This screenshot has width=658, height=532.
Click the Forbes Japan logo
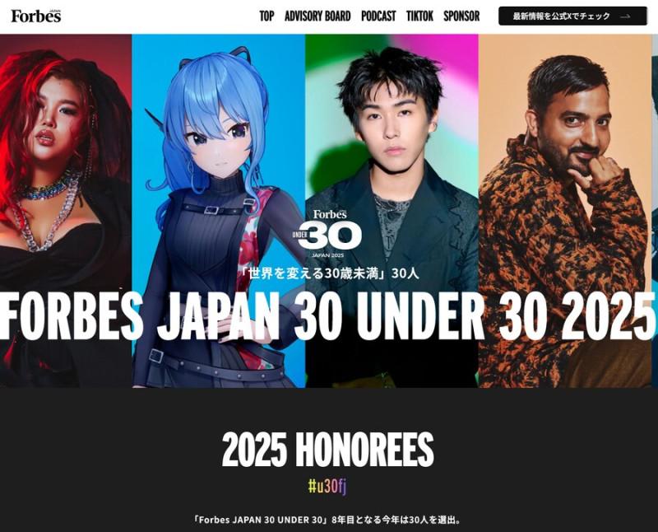coord(36,16)
